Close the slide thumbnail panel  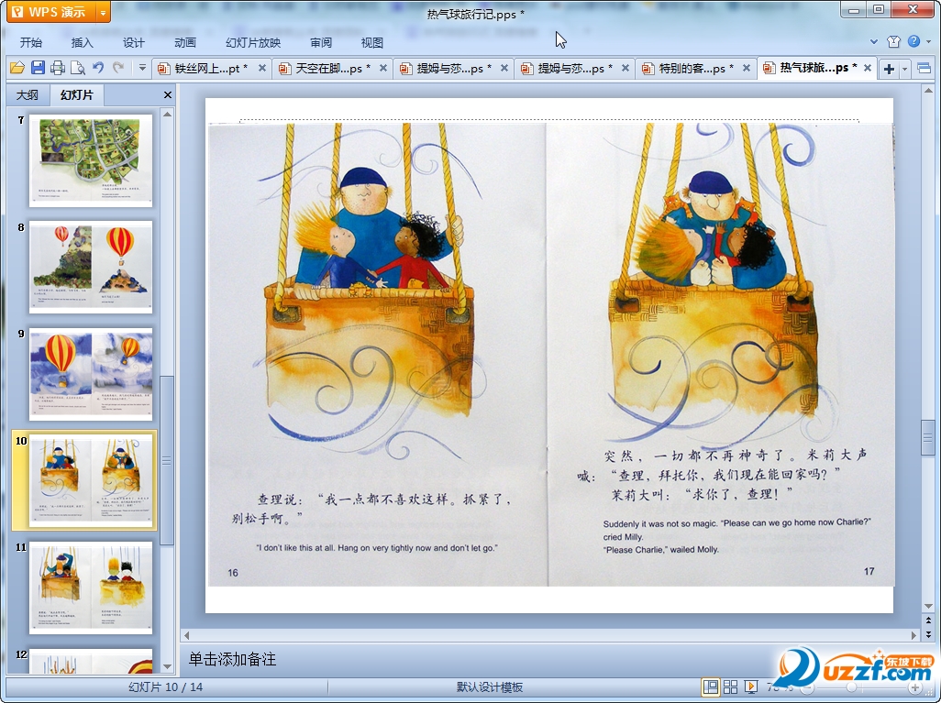pyautogui.click(x=168, y=94)
